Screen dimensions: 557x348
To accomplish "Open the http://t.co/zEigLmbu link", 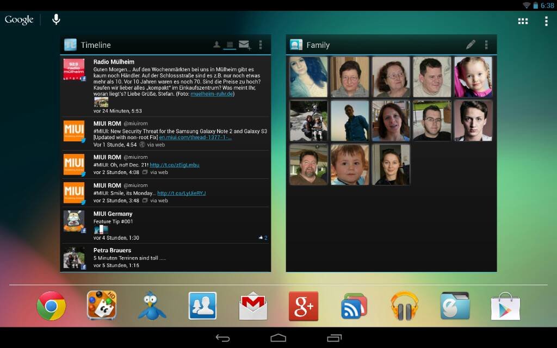I will point(175,165).
